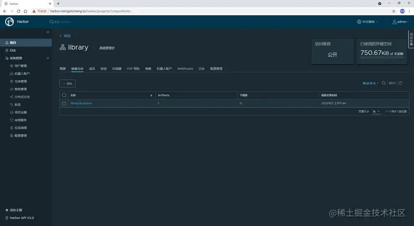Open the library/busybox repository link
Image resolution: width=414 pixels, height=226 pixels.
tap(81, 103)
